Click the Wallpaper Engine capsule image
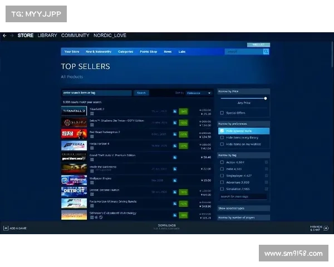The width and height of the screenshot is (334, 267). [73, 180]
